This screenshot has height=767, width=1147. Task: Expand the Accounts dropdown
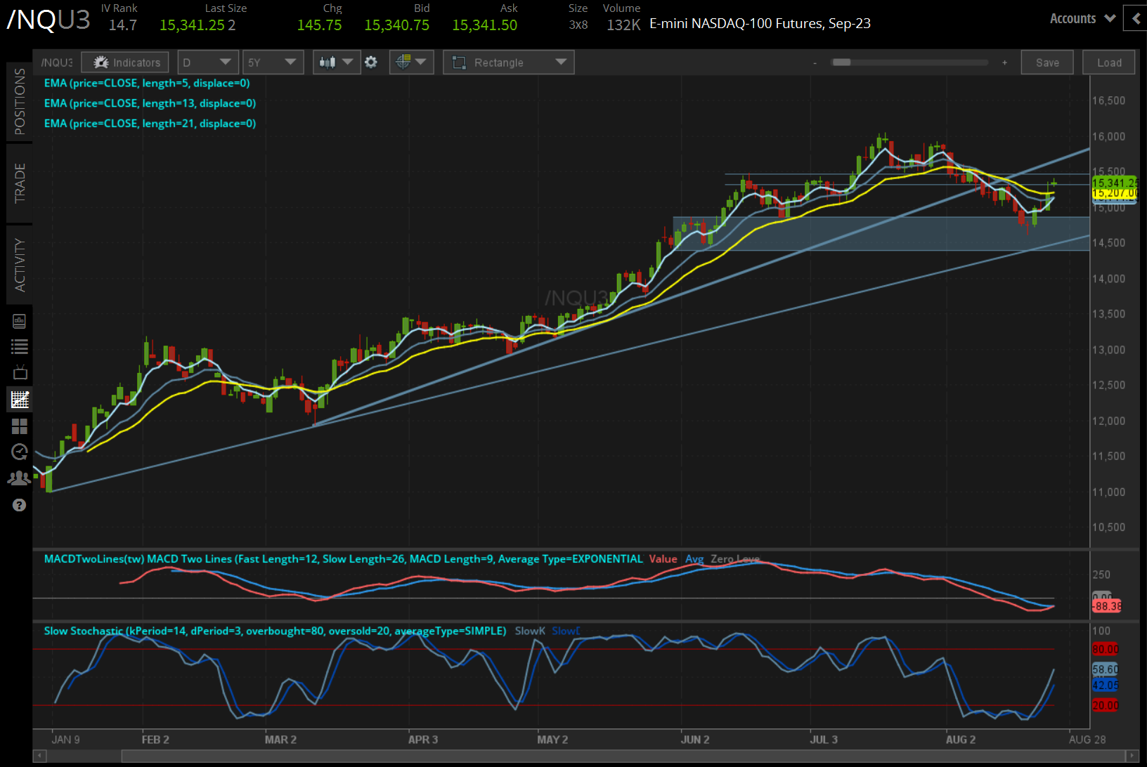click(x=1082, y=19)
